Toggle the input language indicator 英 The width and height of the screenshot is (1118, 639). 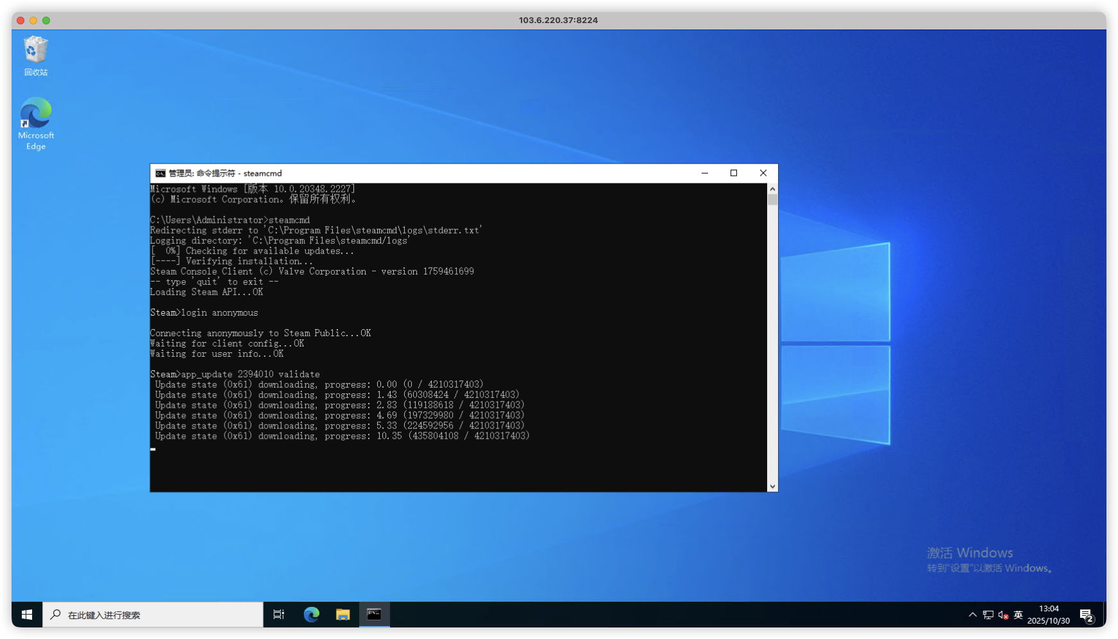pyautogui.click(x=1018, y=615)
